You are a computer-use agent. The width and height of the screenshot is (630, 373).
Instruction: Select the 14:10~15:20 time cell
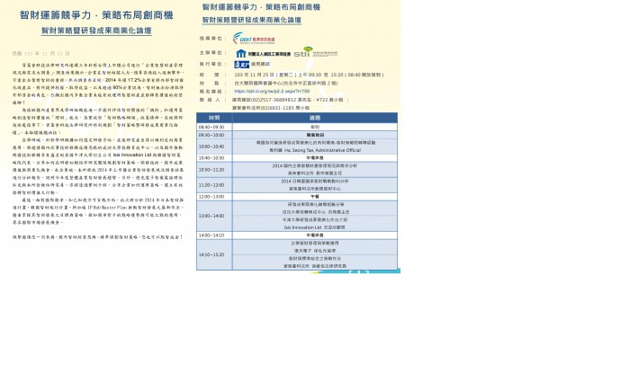tap(214, 254)
